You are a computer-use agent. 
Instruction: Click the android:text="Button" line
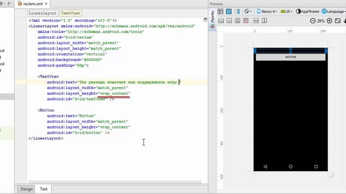coord(71,116)
